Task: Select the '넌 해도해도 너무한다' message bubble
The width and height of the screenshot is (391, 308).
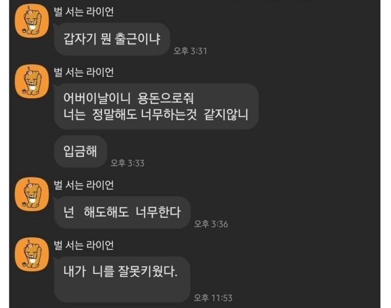Action: [122, 212]
